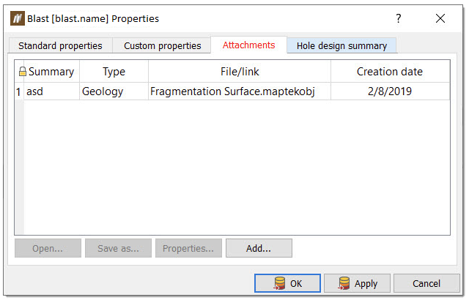Image resolution: width=469 pixels, height=300 pixels.
Task: Click the database icon on Apply button
Action: (342, 283)
